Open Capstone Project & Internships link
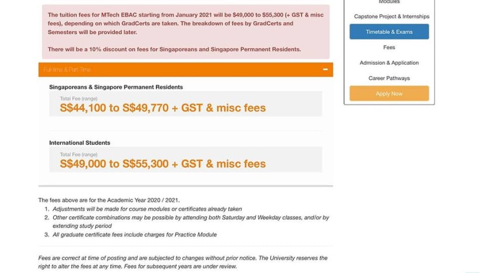The height and width of the screenshot is (273, 485). pyautogui.click(x=392, y=16)
